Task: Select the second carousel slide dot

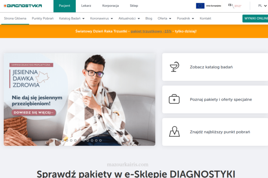Action: (x=63, y=140)
